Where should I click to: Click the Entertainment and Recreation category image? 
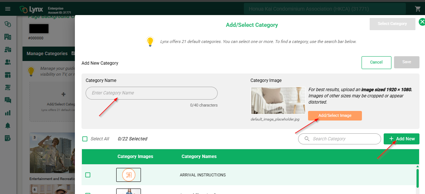(52, 153)
